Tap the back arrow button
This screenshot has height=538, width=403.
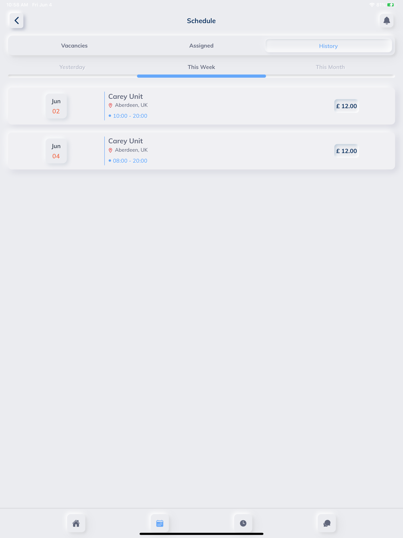[17, 21]
